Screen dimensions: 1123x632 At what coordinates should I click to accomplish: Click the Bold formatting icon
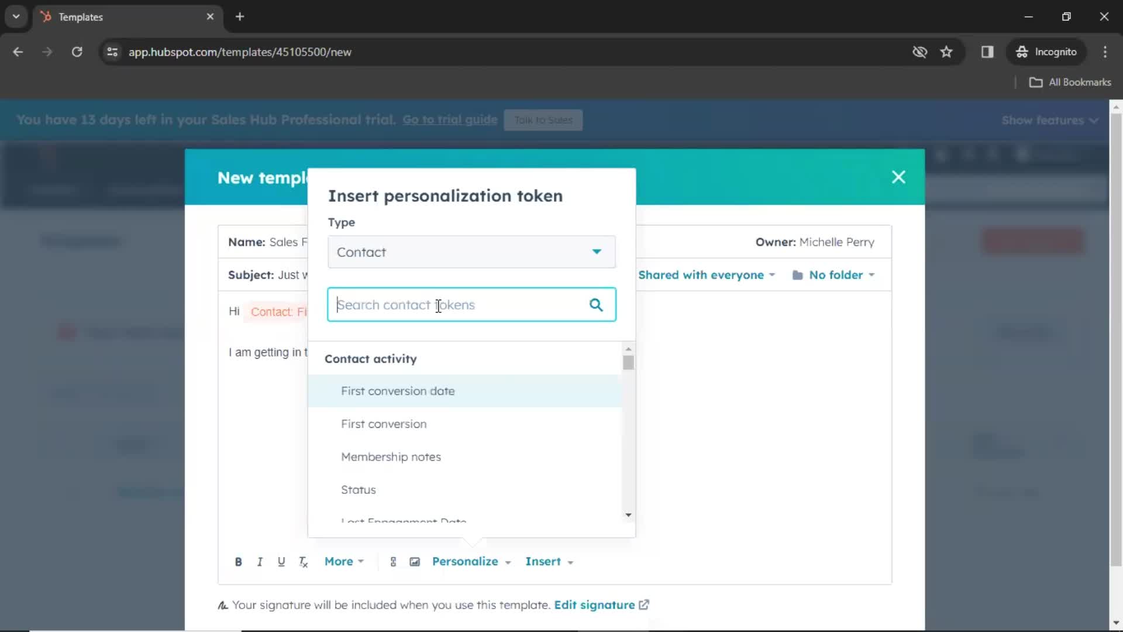coord(238,561)
